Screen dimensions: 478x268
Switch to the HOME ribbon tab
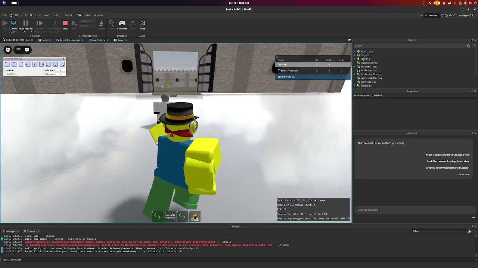point(47,15)
